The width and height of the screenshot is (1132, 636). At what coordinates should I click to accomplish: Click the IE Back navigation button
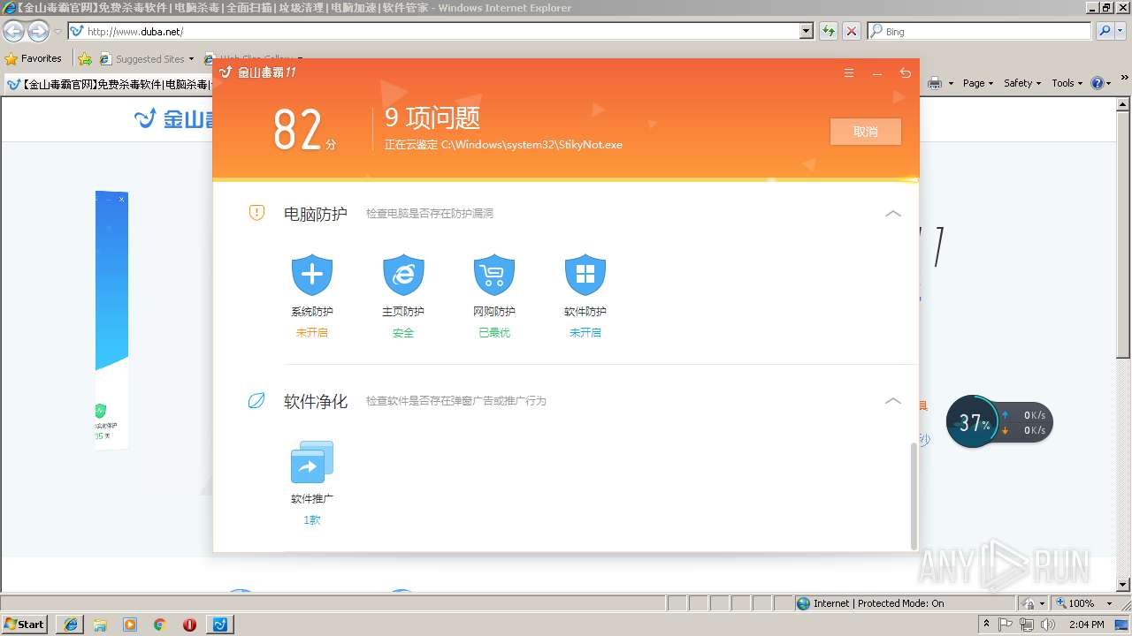(x=14, y=32)
